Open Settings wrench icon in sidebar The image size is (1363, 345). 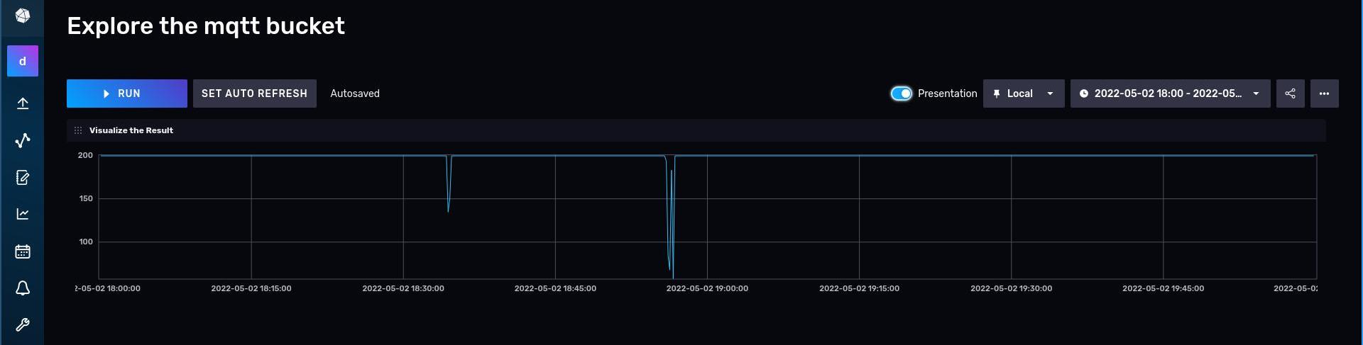coord(23,325)
